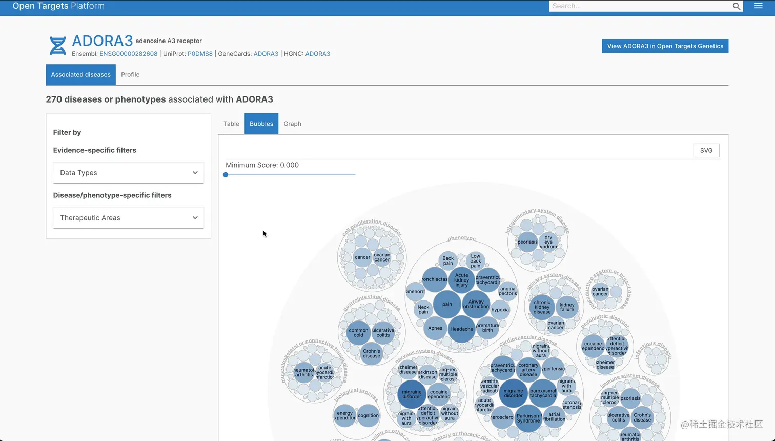Click the angina pectoris bubble
The height and width of the screenshot is (441, 775).
[508, 291]
